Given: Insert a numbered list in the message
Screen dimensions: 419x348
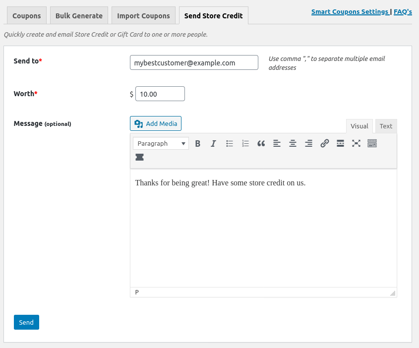Looking at the screenshot, I should click(x=245, y=144).
